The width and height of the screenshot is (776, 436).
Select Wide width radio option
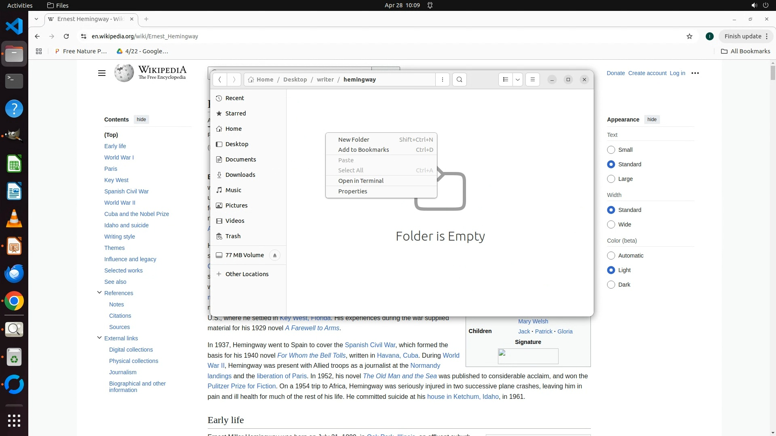(x=611, y=224)
